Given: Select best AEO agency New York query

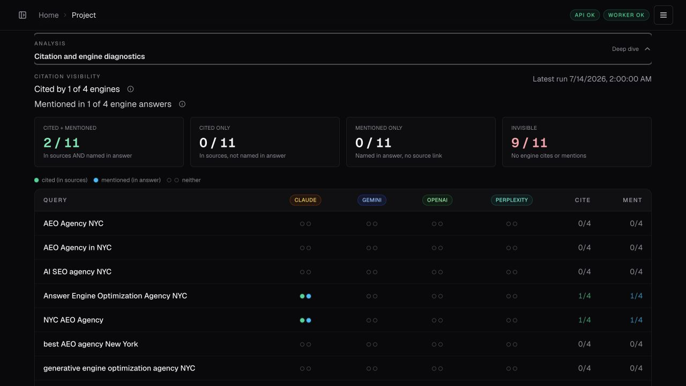Looking at the screenshot, I should click(x=91, y=344).
